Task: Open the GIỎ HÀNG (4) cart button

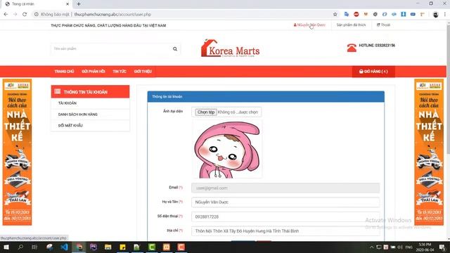Action: (373, 72)
